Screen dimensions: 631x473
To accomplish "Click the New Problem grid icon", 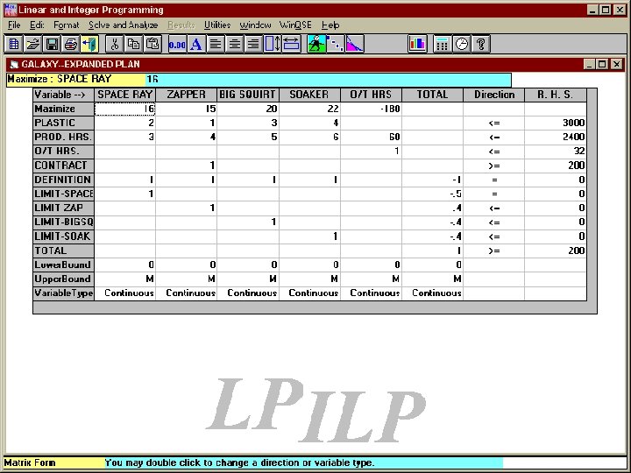I will tap(14, 44).
